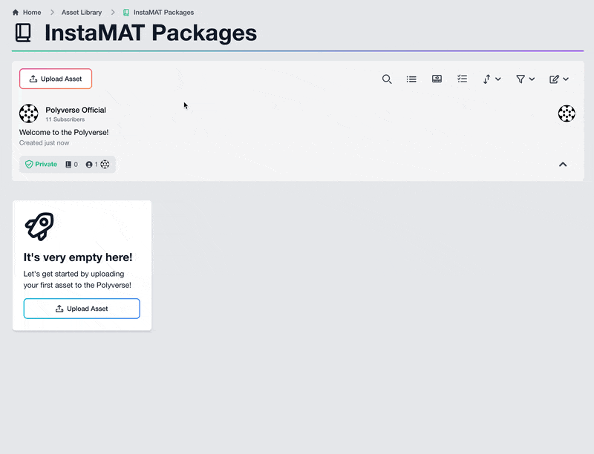Viewport: 594px width, 454px height.
Task: Click the Created just now text
Action: pos(45,143)
